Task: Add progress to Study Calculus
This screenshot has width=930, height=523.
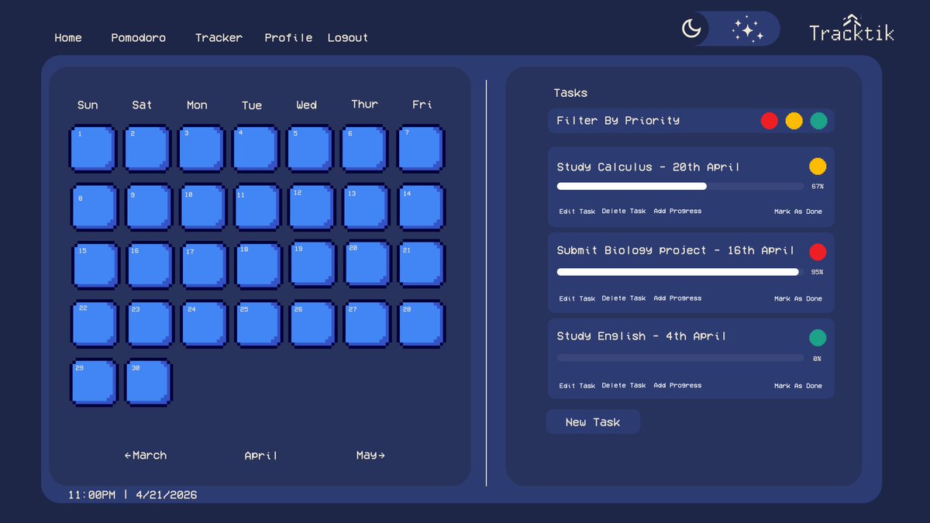Action: pos(677,212)
